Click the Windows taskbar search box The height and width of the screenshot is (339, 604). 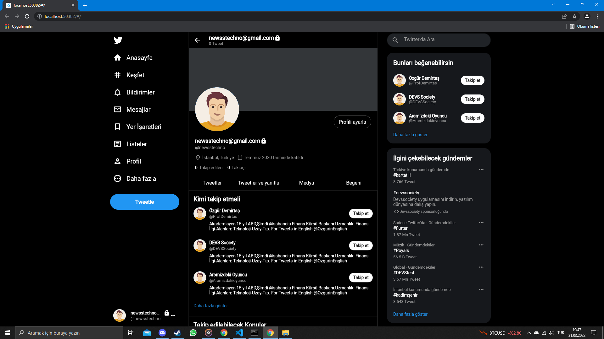pos(69,333)
